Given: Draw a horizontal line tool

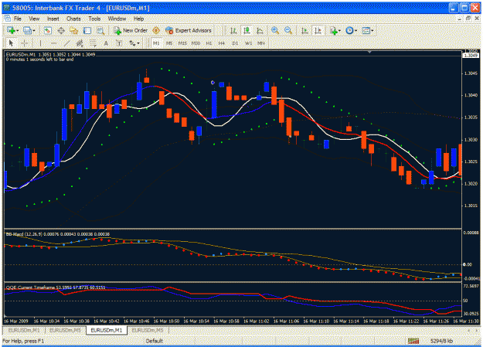Looking at the screenshot, I should coord(53,43).
